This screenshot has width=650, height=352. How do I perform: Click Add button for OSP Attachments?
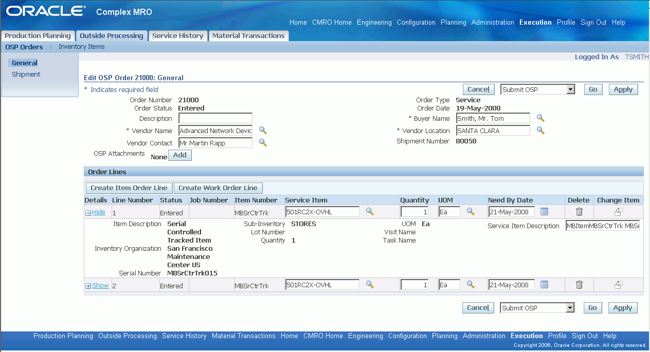(180, 155)
